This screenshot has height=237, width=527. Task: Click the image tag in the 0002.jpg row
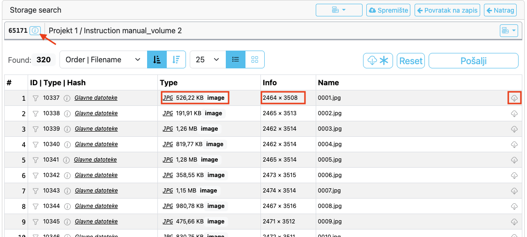point(214,113)
